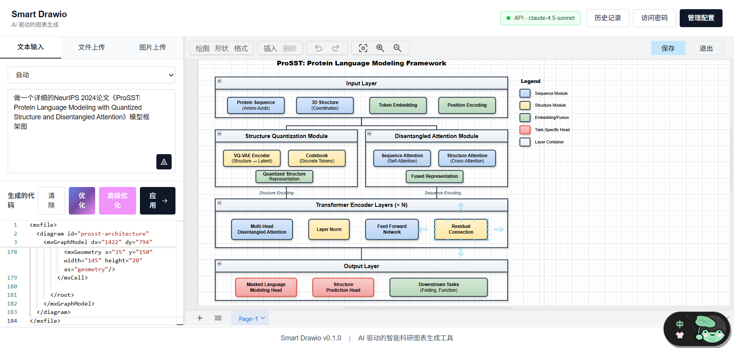
Task: Click the 应用 apply button
Action: (158, 201)
